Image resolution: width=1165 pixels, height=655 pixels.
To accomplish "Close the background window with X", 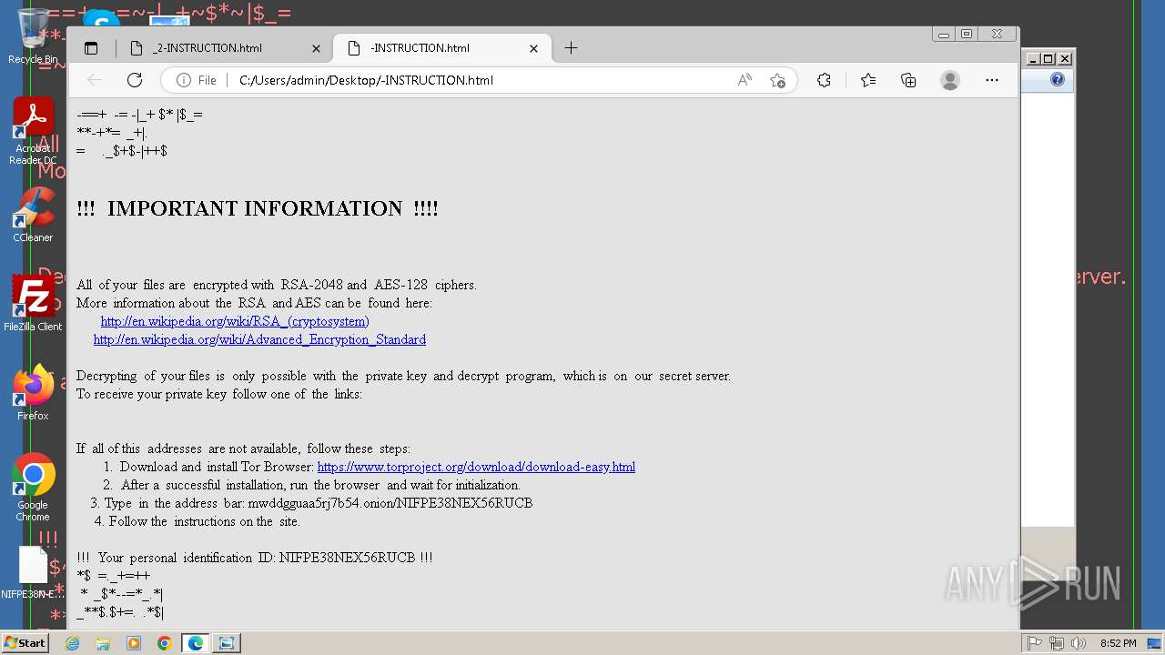I will pos(1065,59).
